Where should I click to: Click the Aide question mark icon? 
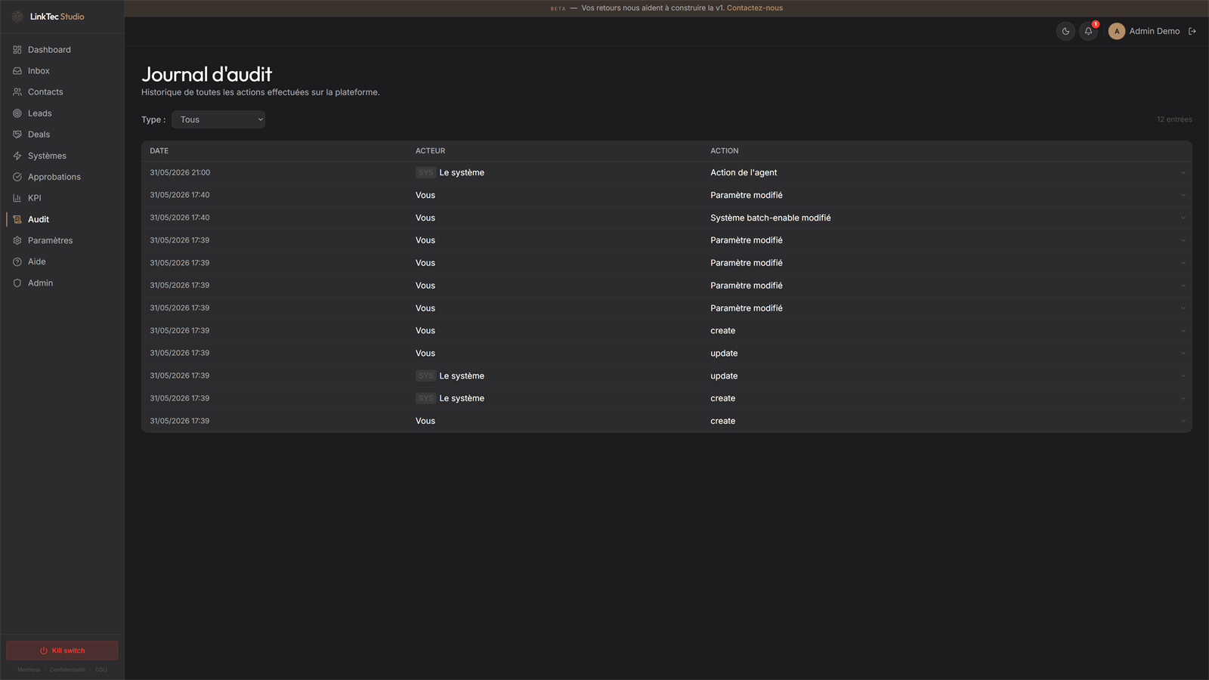pyautogui.click(x=17, y=261)
